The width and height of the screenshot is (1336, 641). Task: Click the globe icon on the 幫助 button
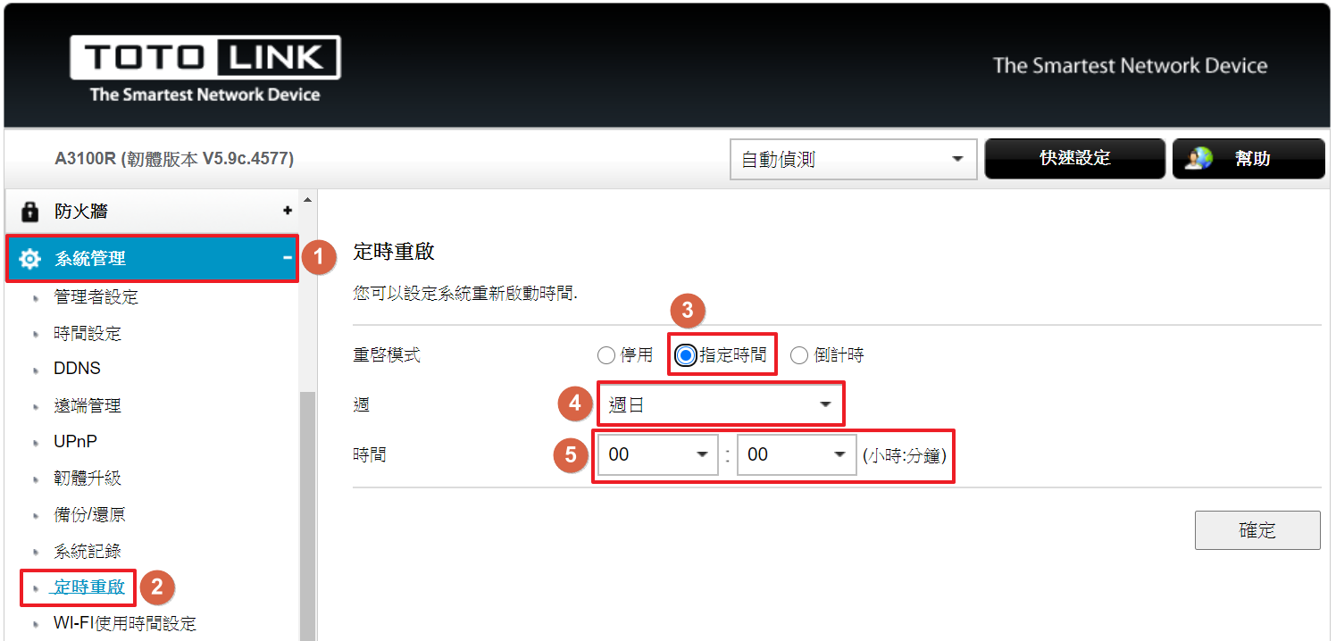[x=1198, y=159]
